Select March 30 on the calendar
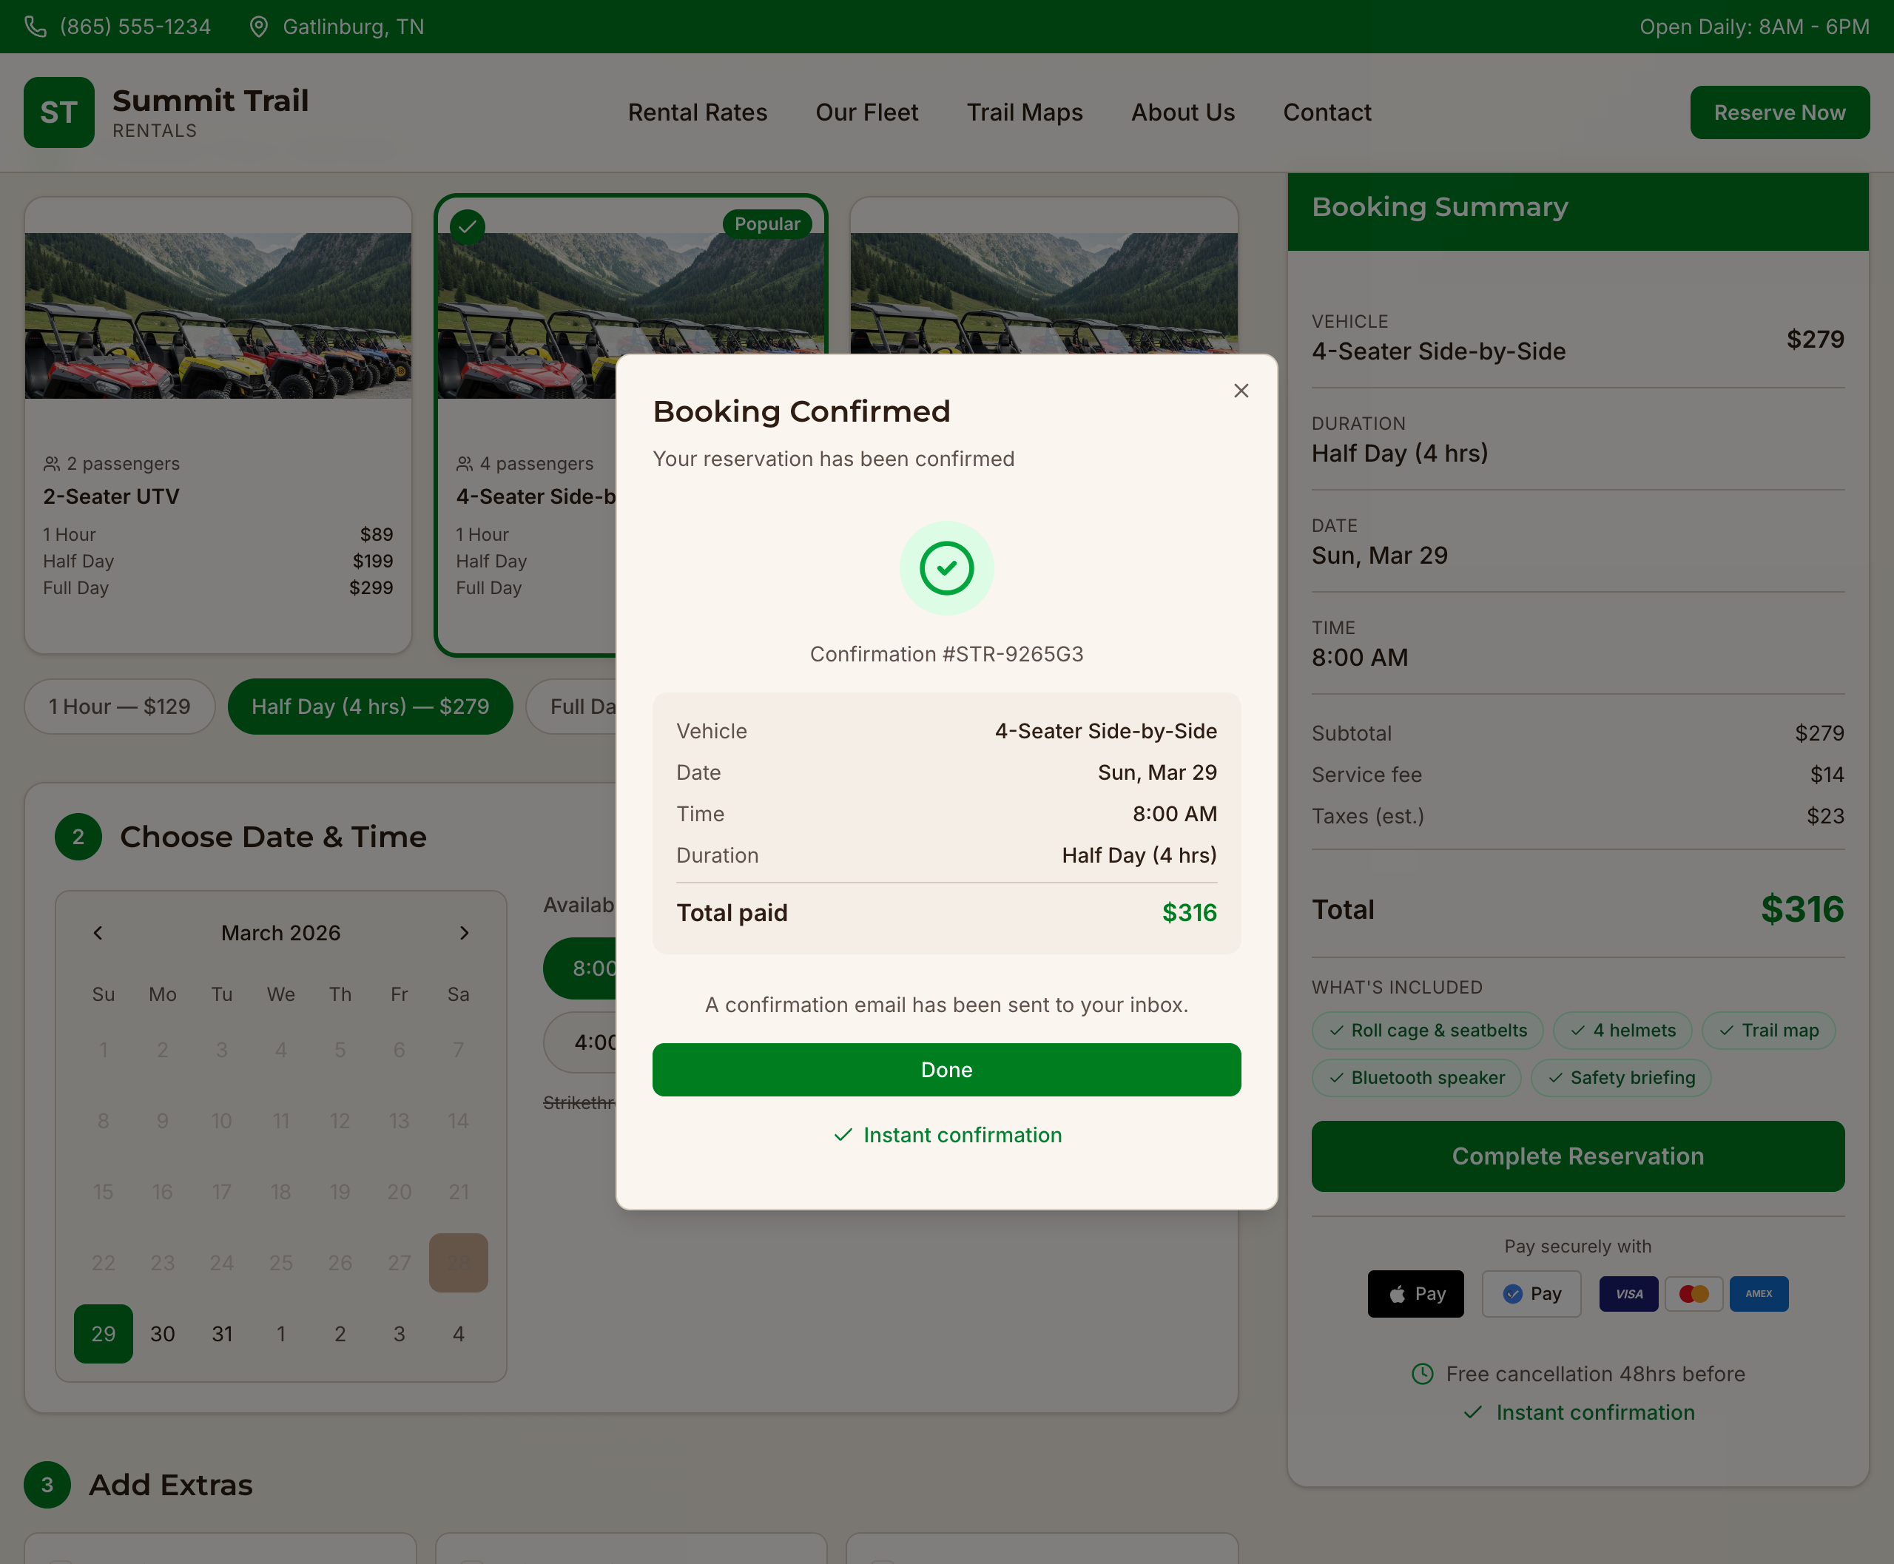Image resolution: width=1894 pixels, height=1564 pixels. pos(162,1333)
